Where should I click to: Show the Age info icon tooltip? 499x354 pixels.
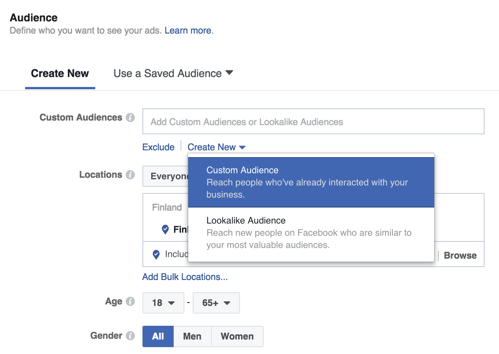click(130, 301)
